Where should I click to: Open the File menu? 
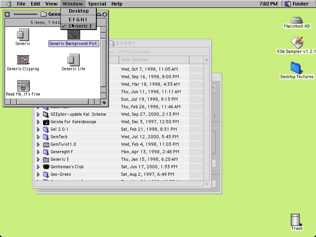pyautogui.click(x=21, y=4)
